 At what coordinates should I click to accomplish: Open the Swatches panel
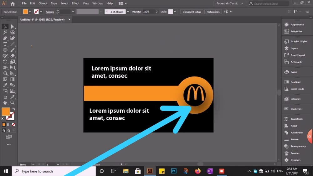tap(296, 109)
